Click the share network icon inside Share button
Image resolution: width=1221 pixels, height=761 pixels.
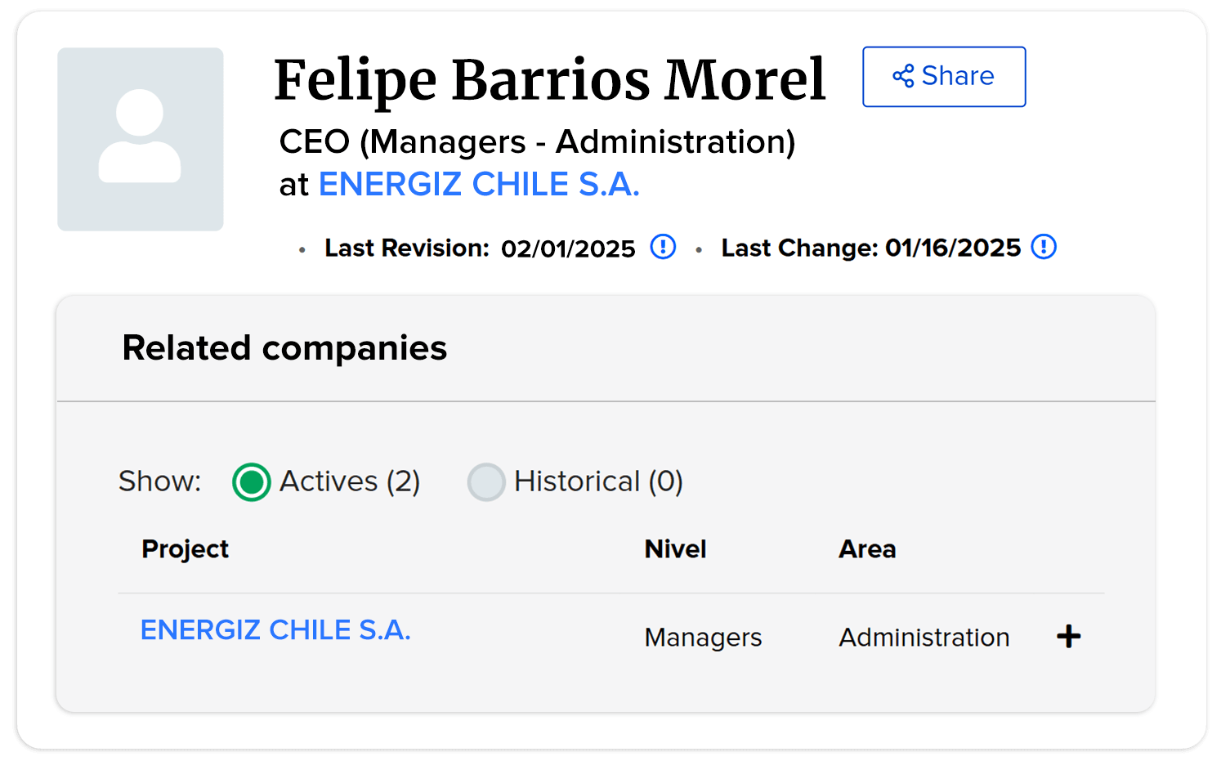coord(901,76)
